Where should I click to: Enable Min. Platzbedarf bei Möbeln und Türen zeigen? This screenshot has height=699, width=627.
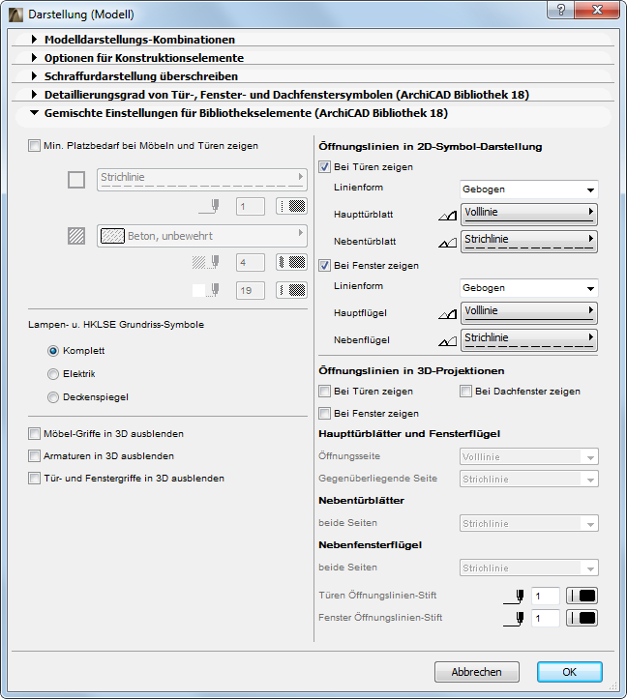tap(34, 146)
